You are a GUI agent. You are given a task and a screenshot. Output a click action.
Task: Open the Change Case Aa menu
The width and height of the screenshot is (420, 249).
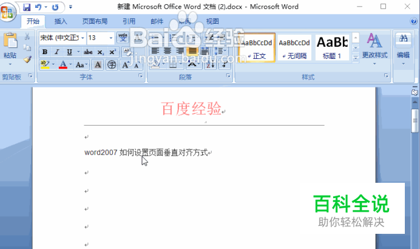[81, 64]
